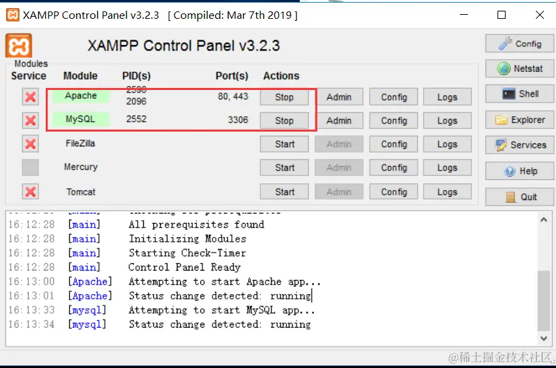Open the Services button
Image resolution: width=556 pixels, height=368 pixels.
coord(520,145)
